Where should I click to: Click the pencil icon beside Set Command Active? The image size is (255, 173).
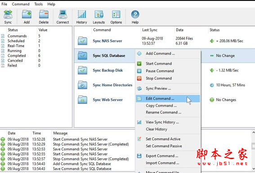pyautogui.click(x=139, y=139)
